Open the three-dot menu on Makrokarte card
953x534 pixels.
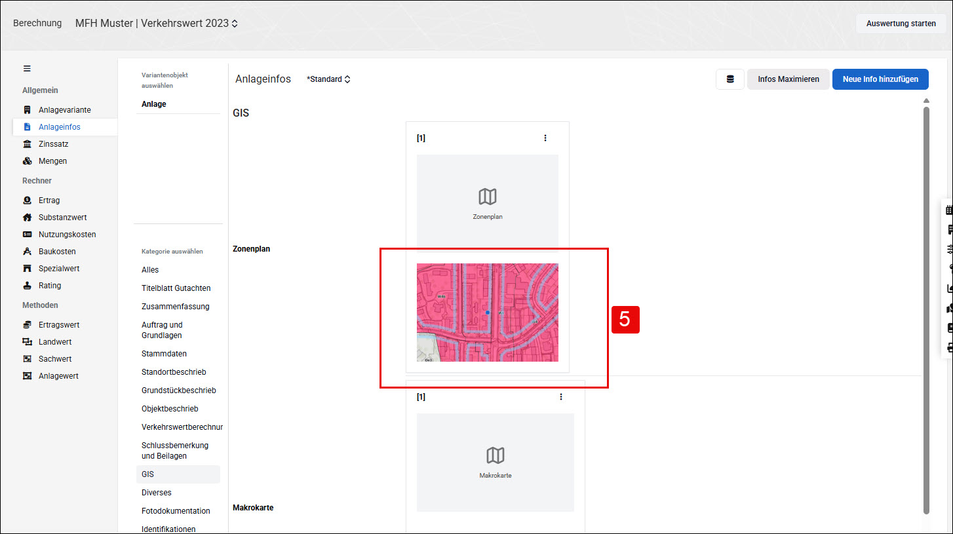pyautogui.click(x=561, y=396)
